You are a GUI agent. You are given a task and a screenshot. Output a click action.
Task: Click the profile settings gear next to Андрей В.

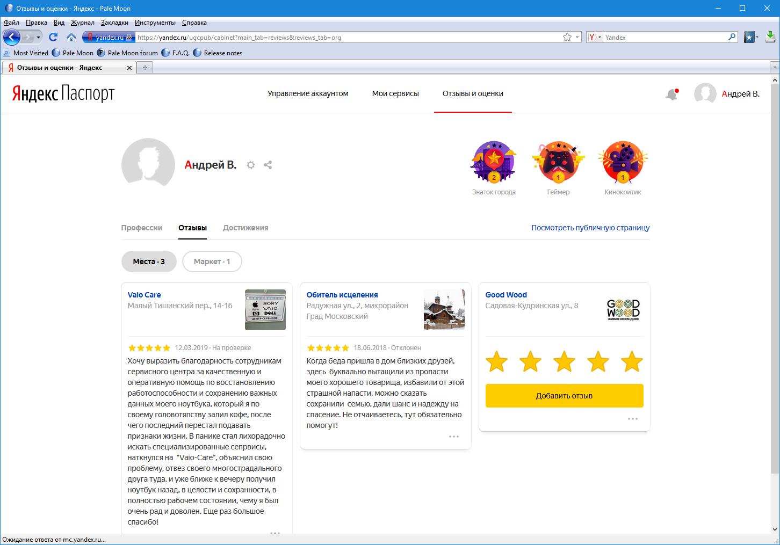(250, 165)
